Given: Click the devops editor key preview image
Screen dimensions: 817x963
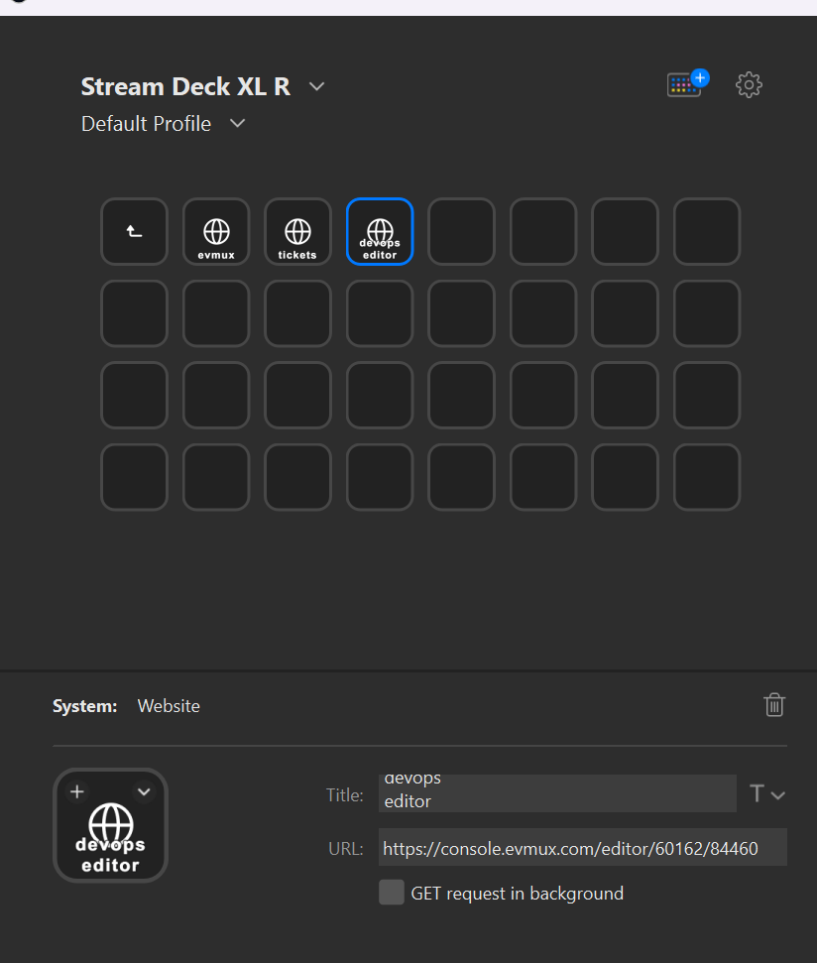Looking at the screenshot, I should [x=110, y=826].
